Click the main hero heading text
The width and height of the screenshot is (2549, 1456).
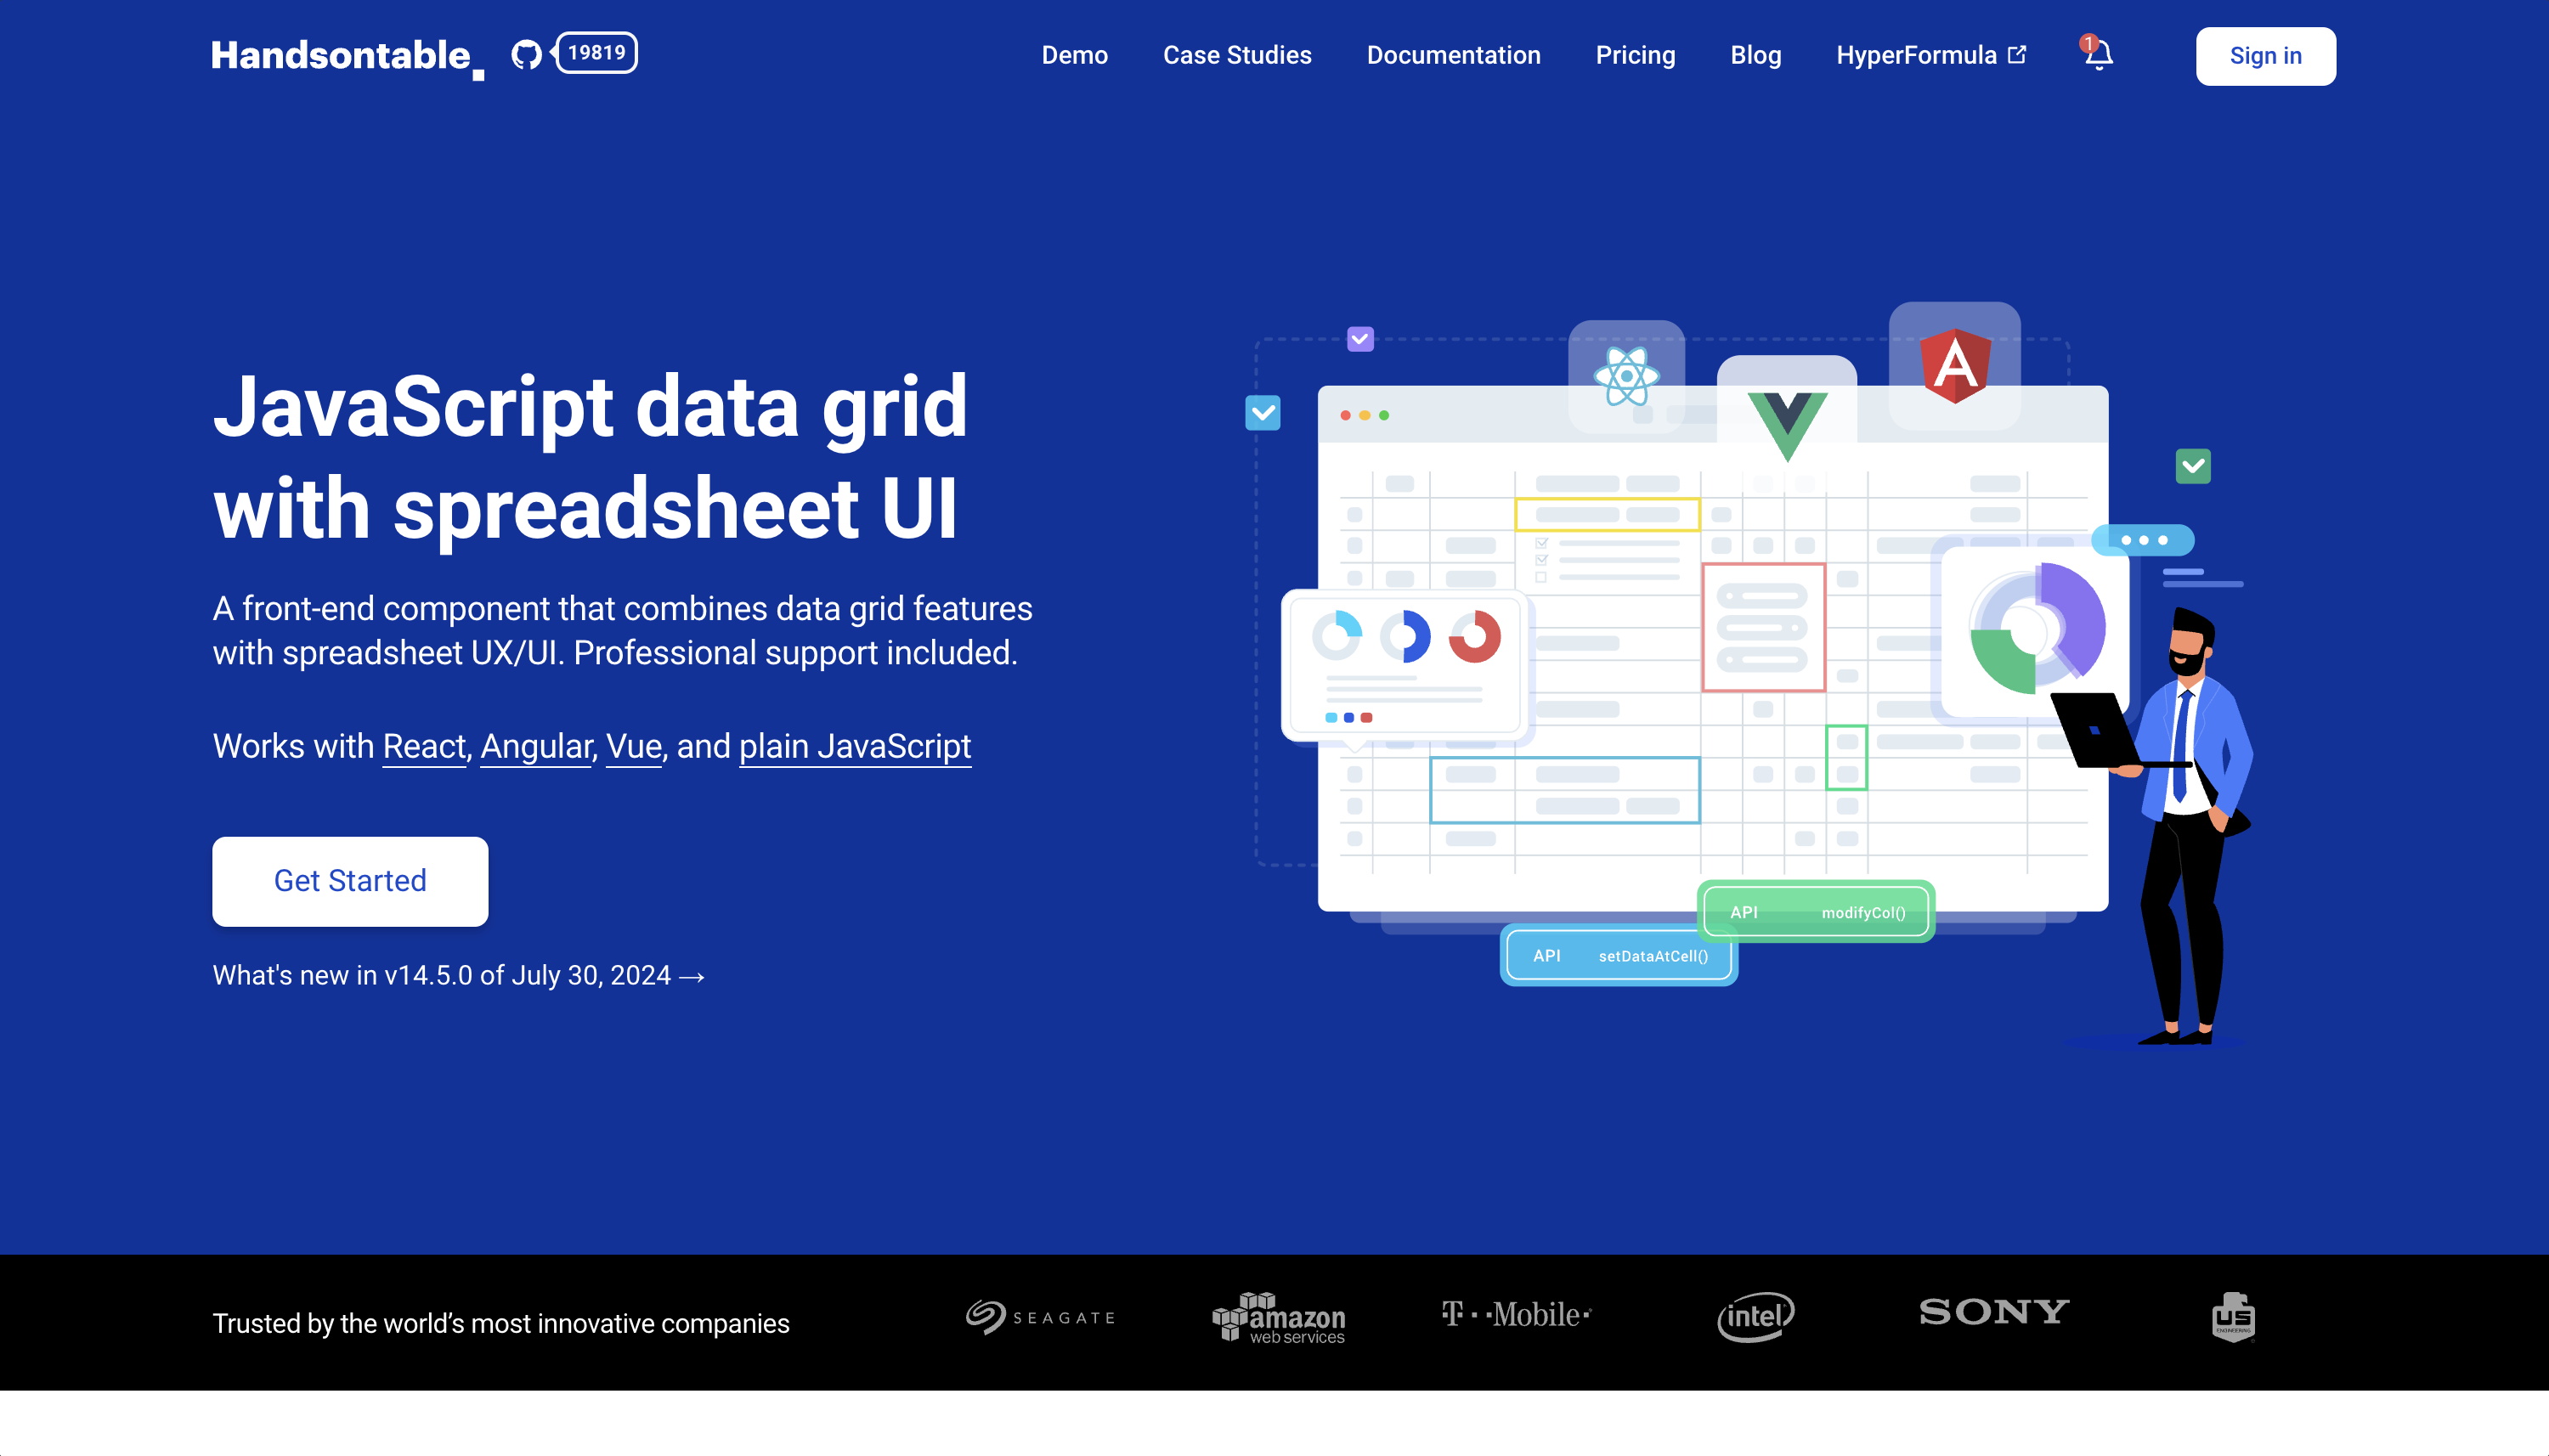590,457
